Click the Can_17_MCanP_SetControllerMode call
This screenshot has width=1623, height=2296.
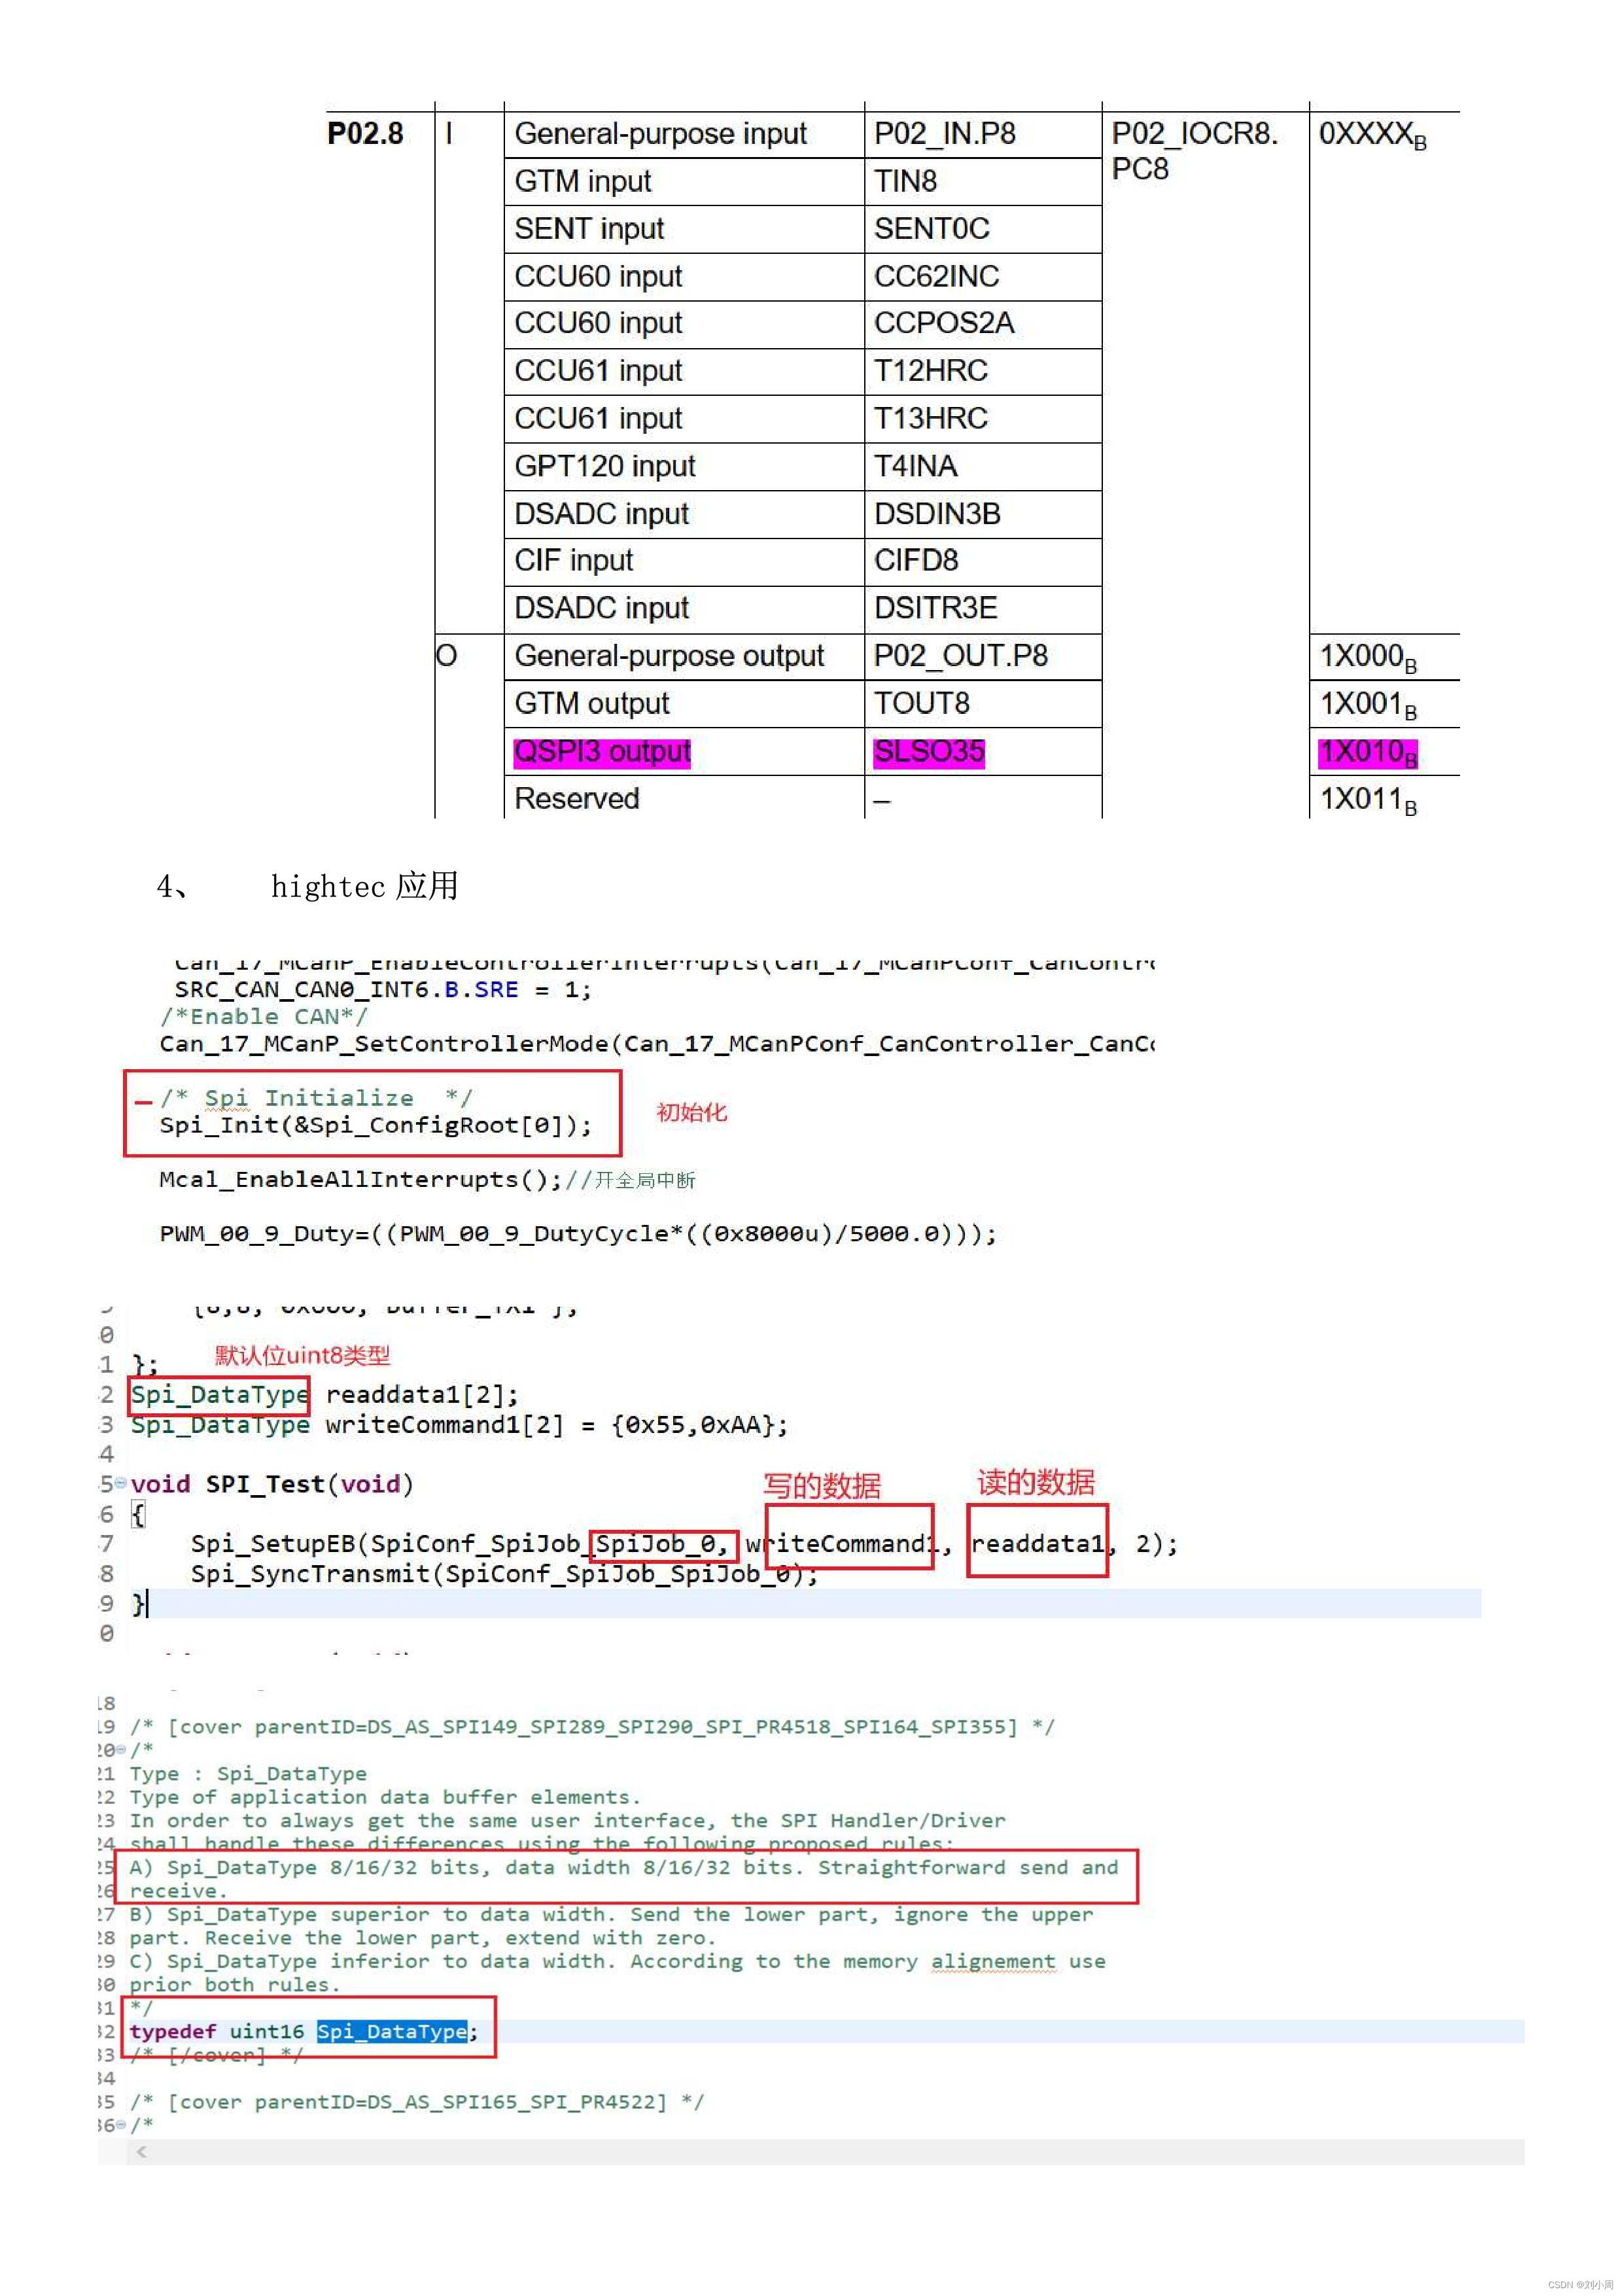click(x=657, y=1044)
